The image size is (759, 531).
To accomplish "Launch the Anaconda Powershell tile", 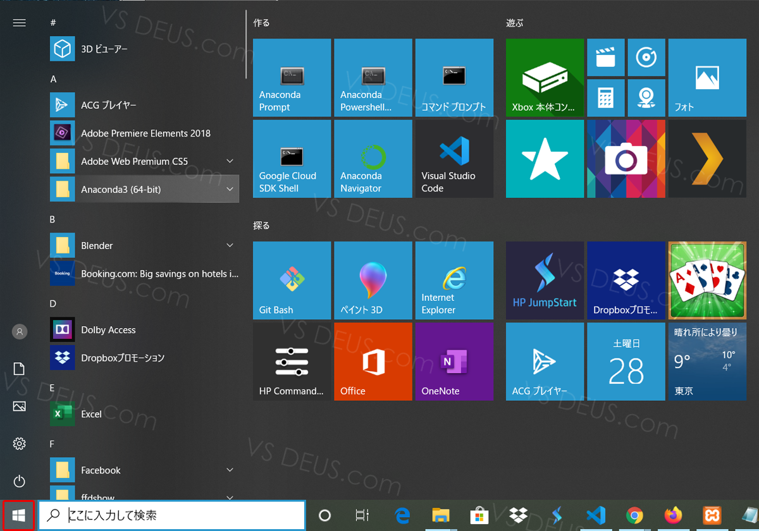I will point(373,78).
